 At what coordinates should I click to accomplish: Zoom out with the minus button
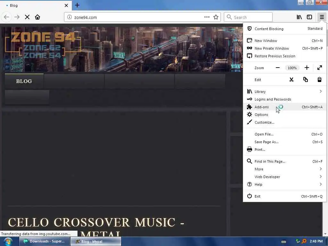pyautogui.click(x=278, y=68)
